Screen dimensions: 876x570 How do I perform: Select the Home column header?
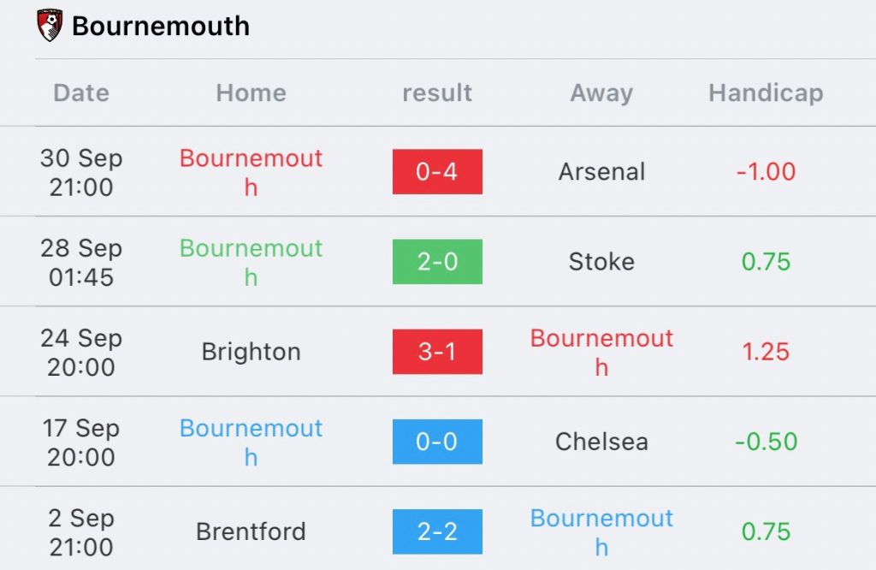pyautogui.click(x=251, y=92)
